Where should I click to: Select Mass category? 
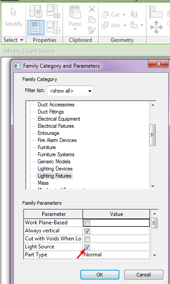click(43, 183)
